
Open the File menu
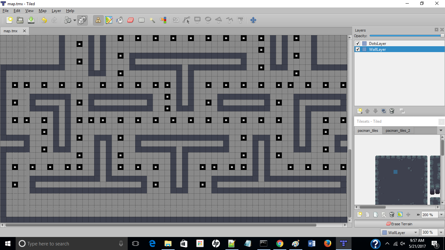coord(6,11)
